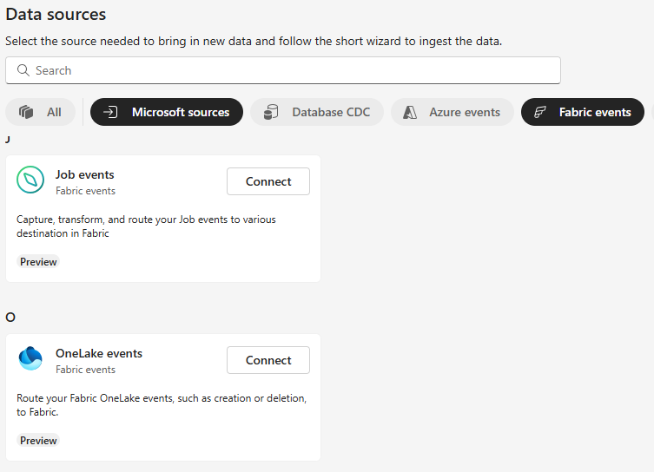Open the OneLake events card title
654x472 pixels.
[99, 353]
